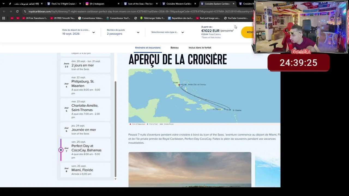Close the Instagram tab
The width and height of the screenshot is (349, 196).
tap(118, 4)
